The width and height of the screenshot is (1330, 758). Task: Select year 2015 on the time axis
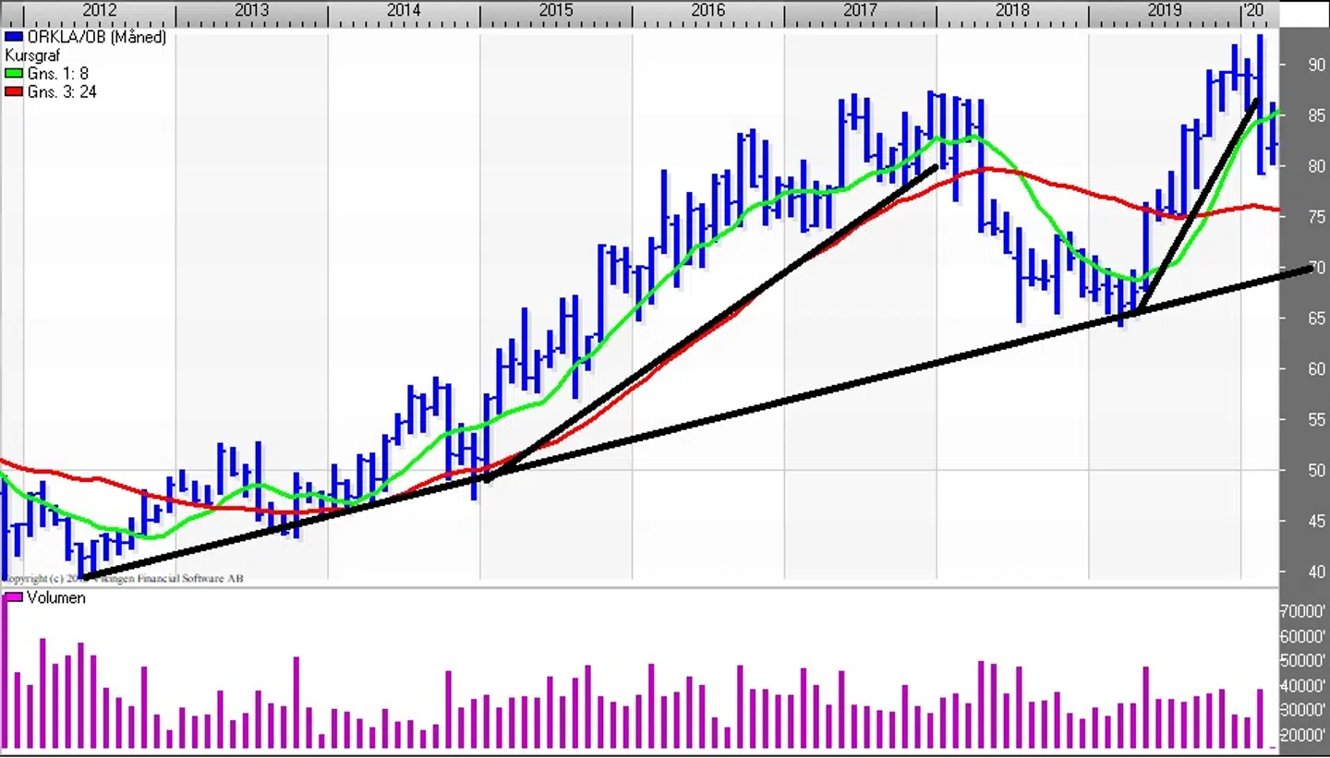coord(556,11)
